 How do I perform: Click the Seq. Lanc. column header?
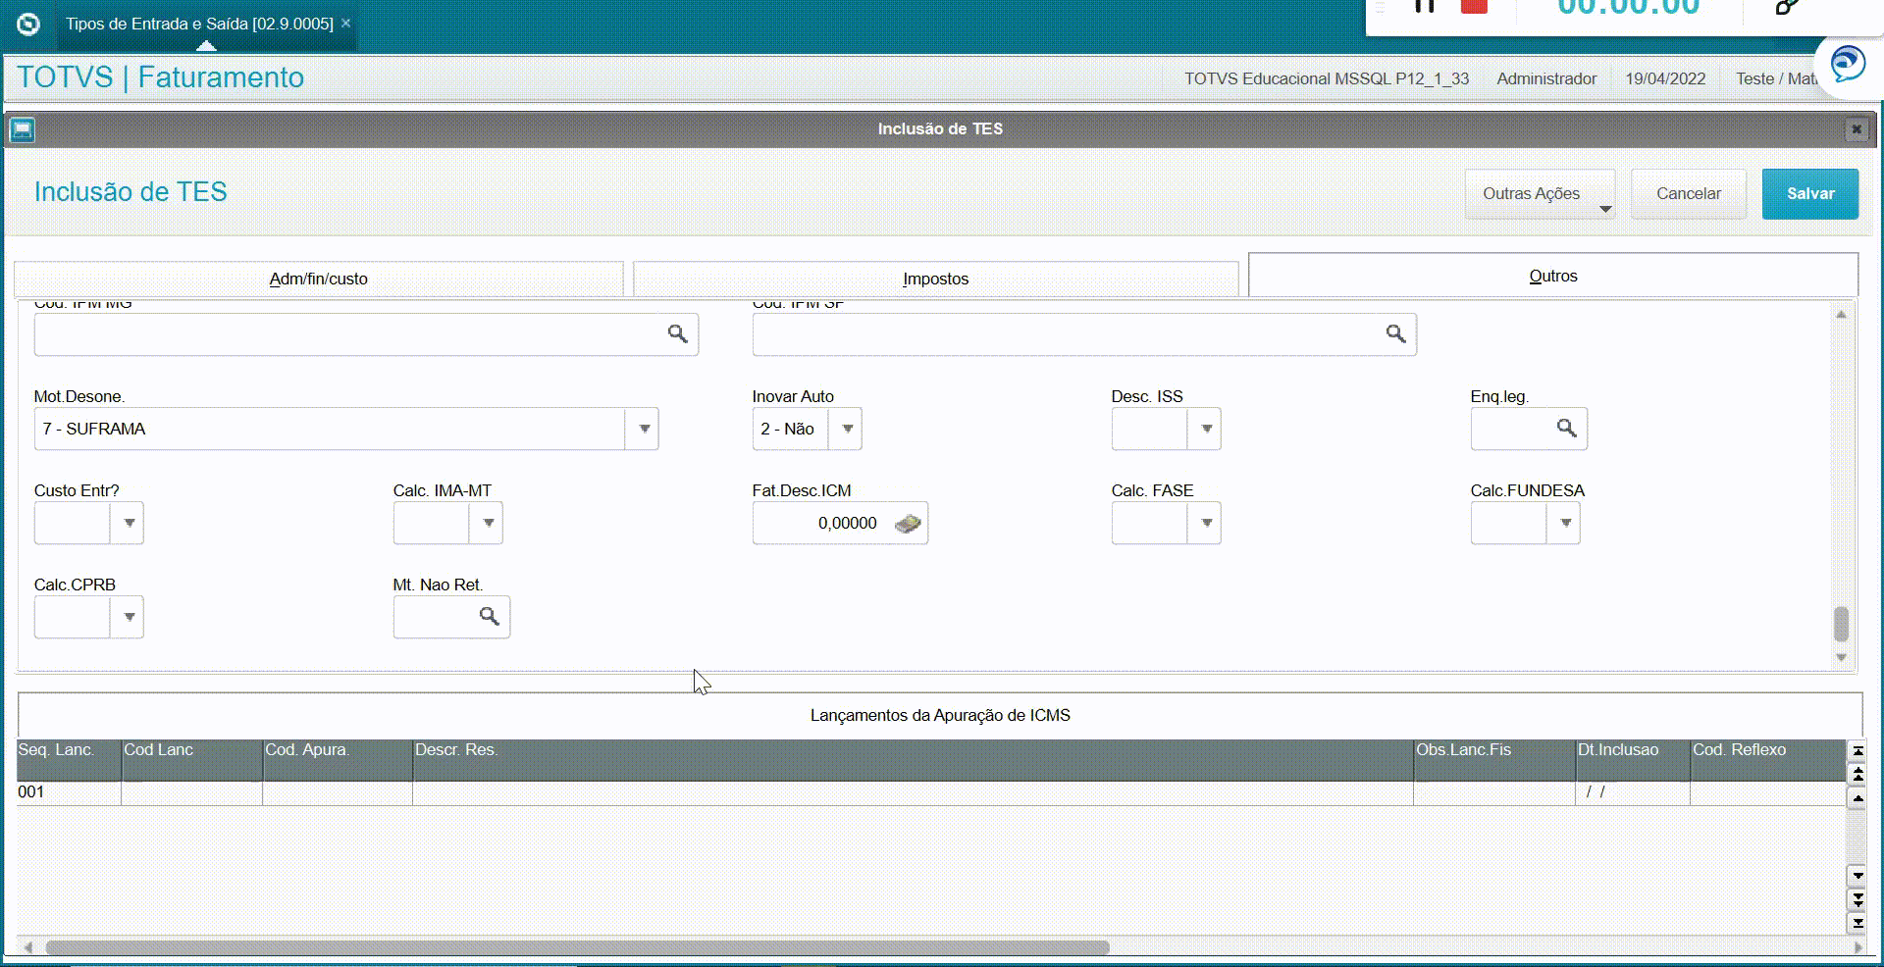point(69,760)
